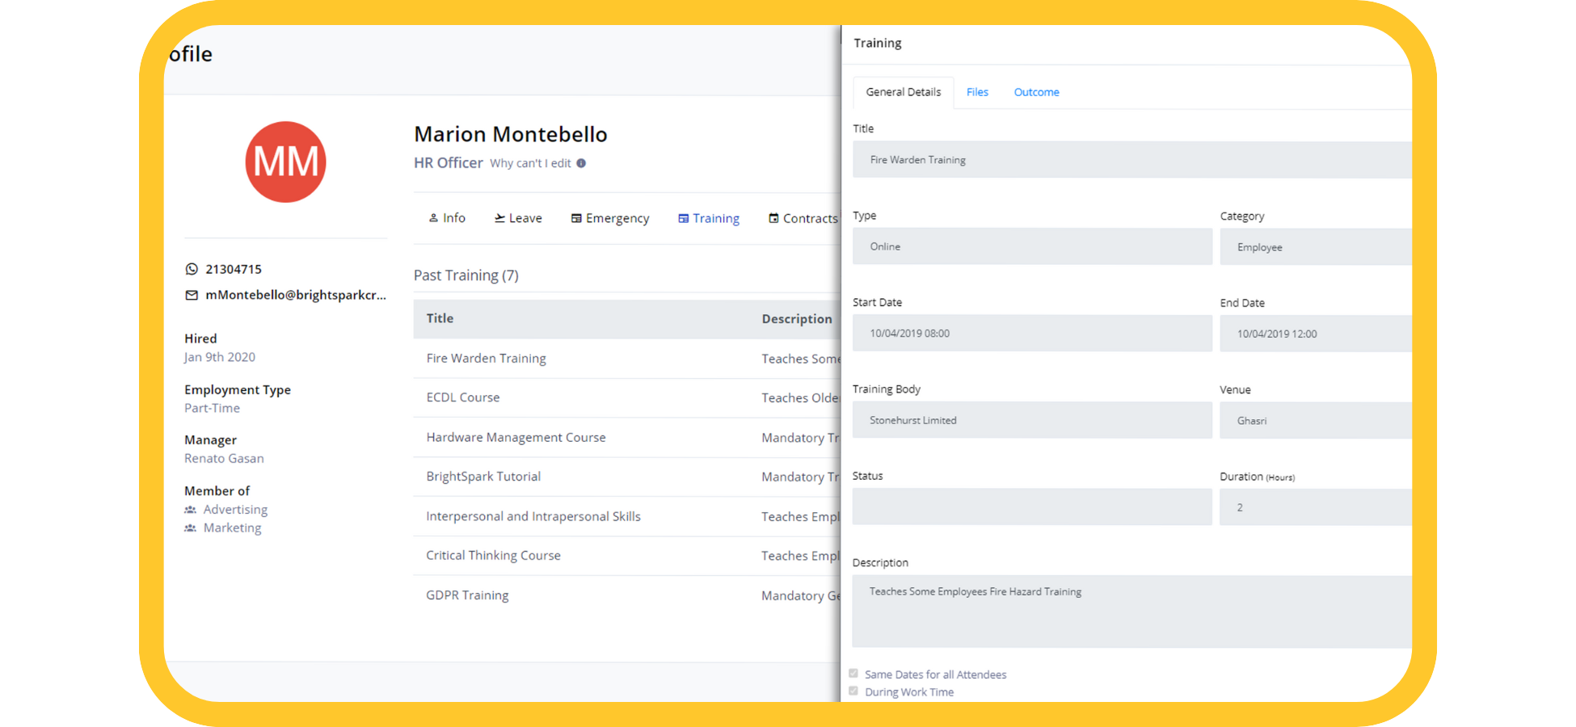Open the Category dropdown showing Employee

click(x=1315, y=247)
